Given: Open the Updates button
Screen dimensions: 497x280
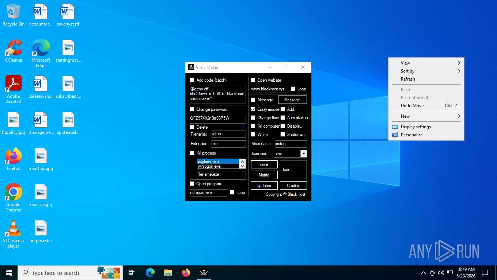Looking at the screenshot, I should point(264,186).
